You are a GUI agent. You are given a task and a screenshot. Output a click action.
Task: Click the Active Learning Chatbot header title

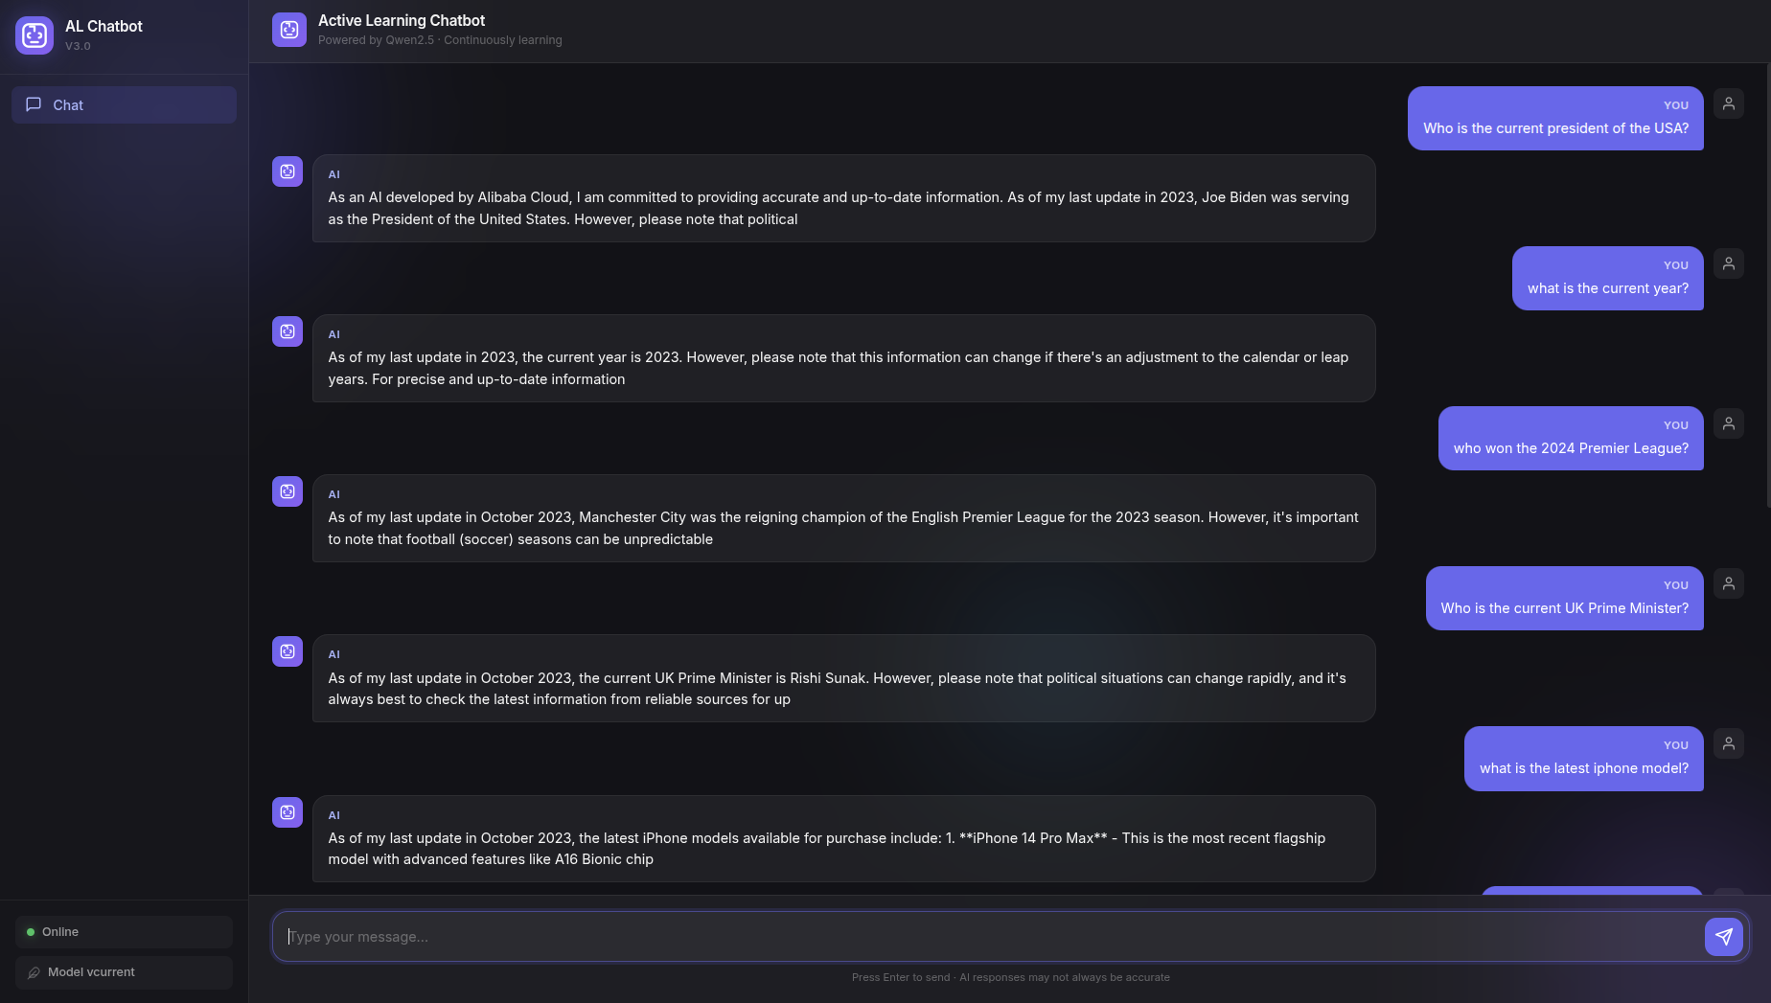tap(402, 20)
